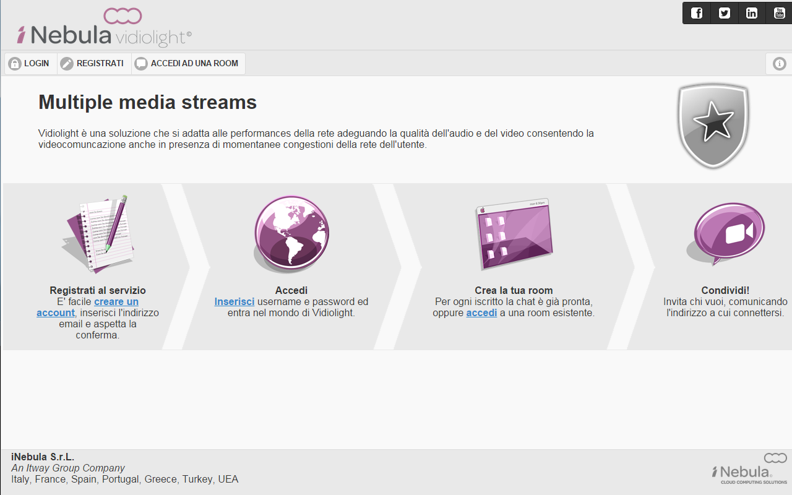Screen dimensions: 792x495
Task: Follow the 'accedi' link under Crea la tua room
Action: point(481,312)
